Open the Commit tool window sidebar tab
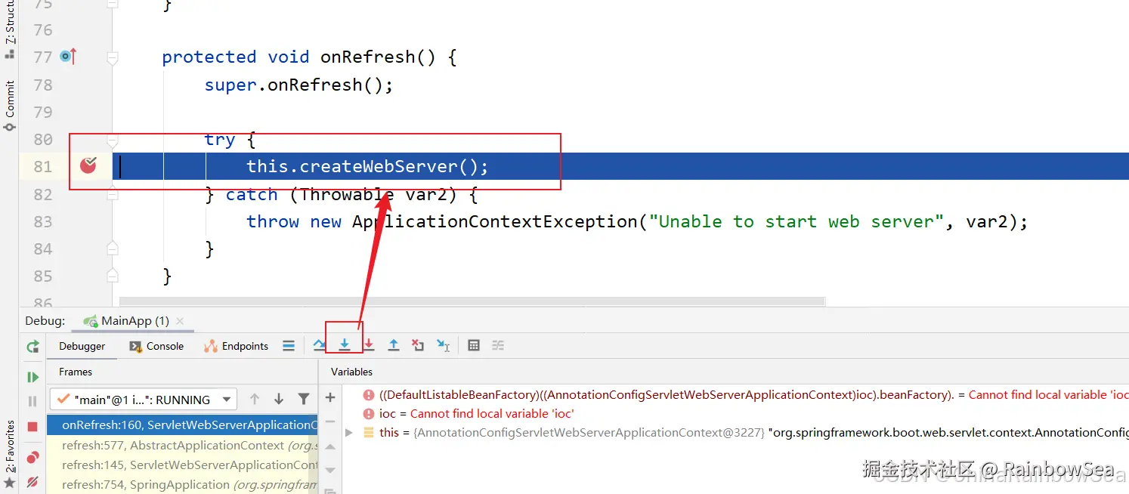This screenshot has height=494, width=1129. [9, 106]
